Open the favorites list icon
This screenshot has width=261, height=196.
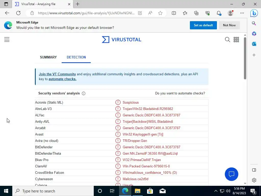coord(185,13)
